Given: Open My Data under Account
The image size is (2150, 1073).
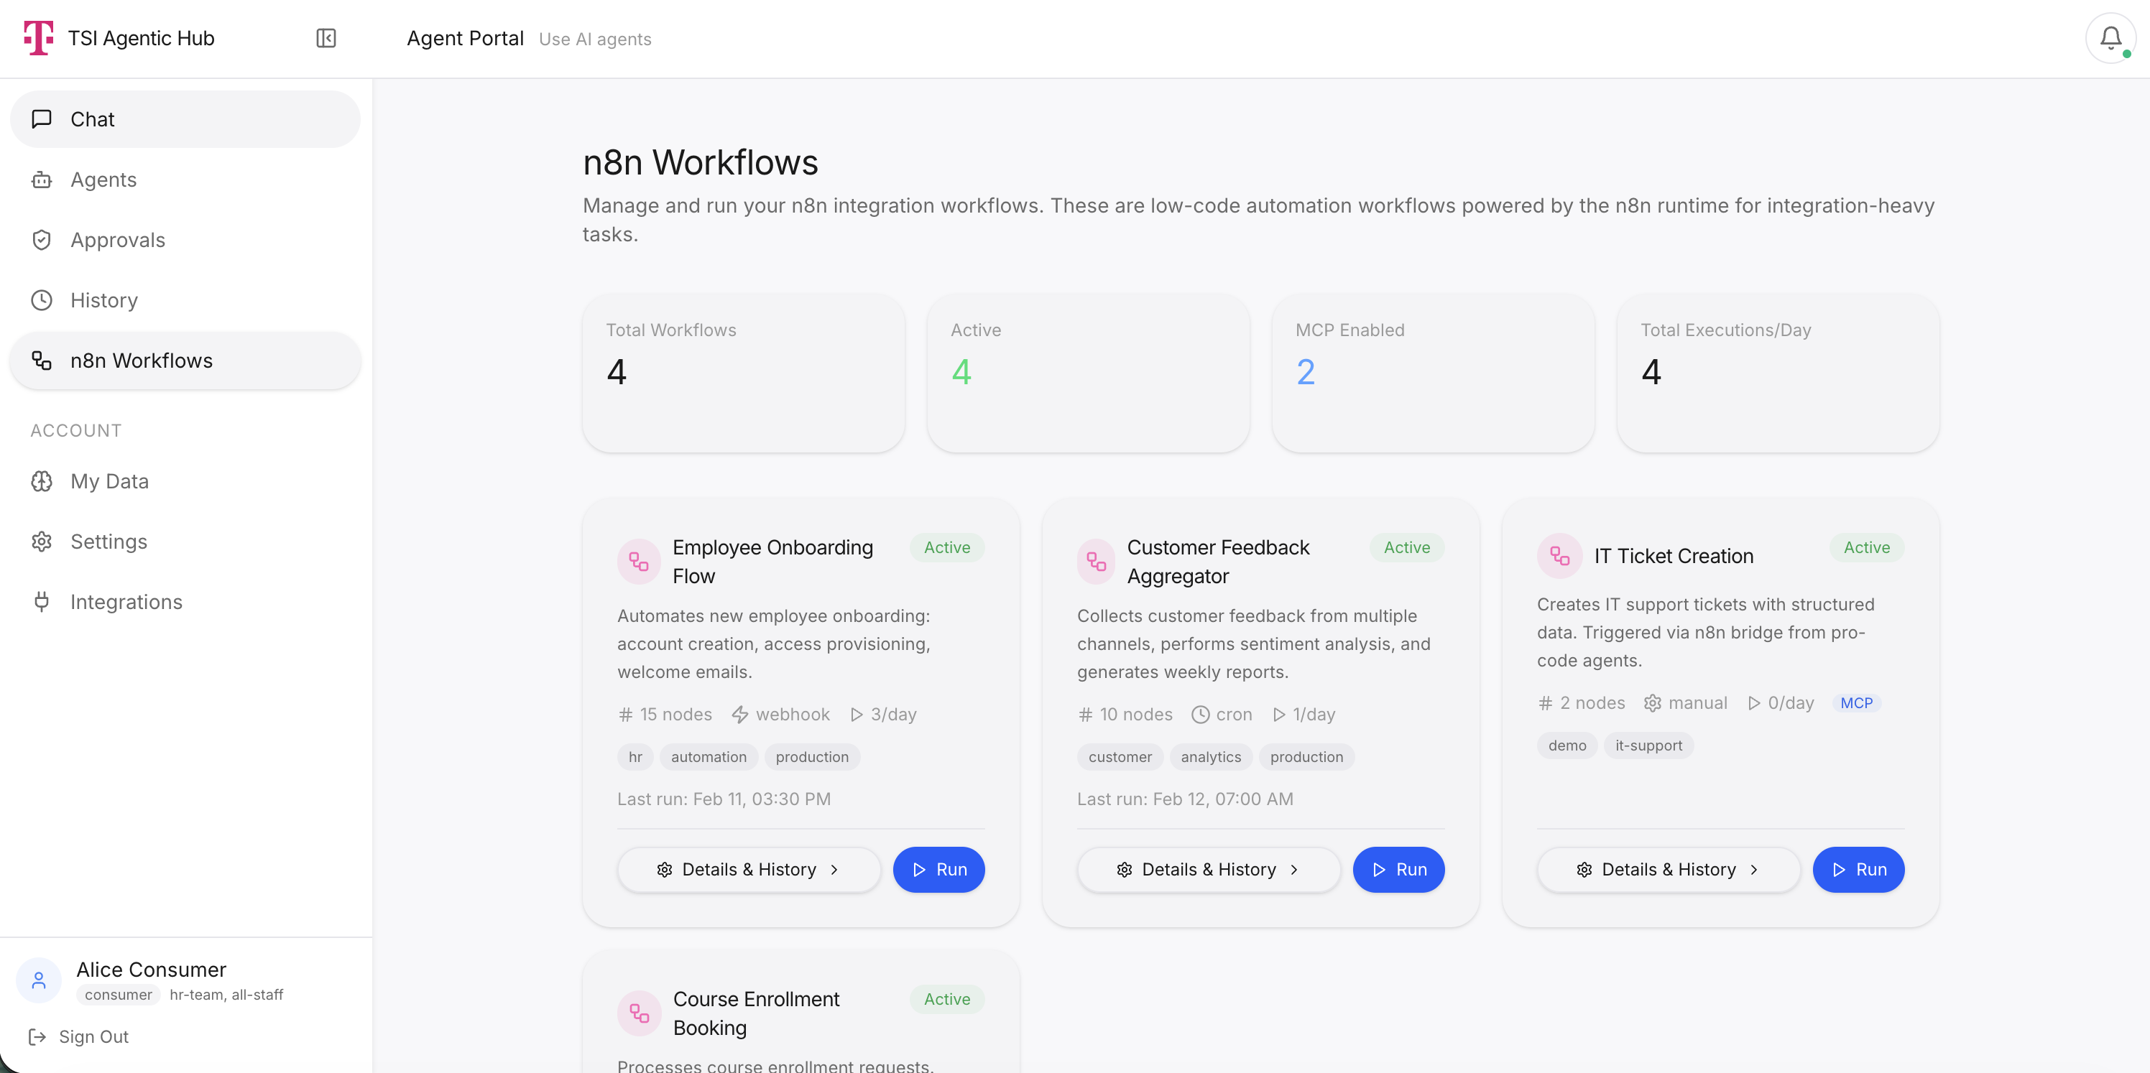Looking at the screenshot, I should click(185, 481).
